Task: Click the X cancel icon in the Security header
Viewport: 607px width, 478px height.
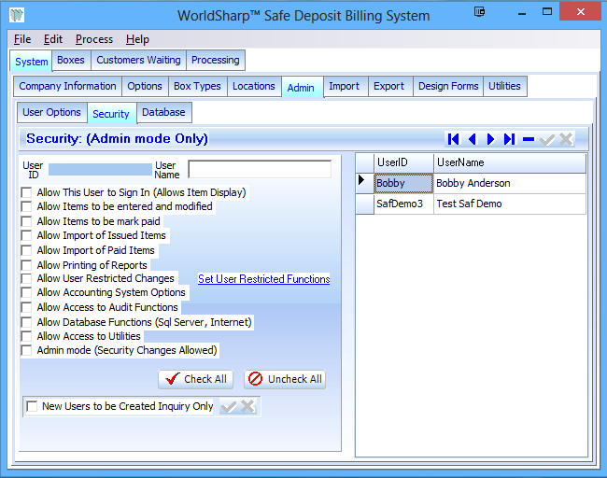Action: click(x=566, y=139)
